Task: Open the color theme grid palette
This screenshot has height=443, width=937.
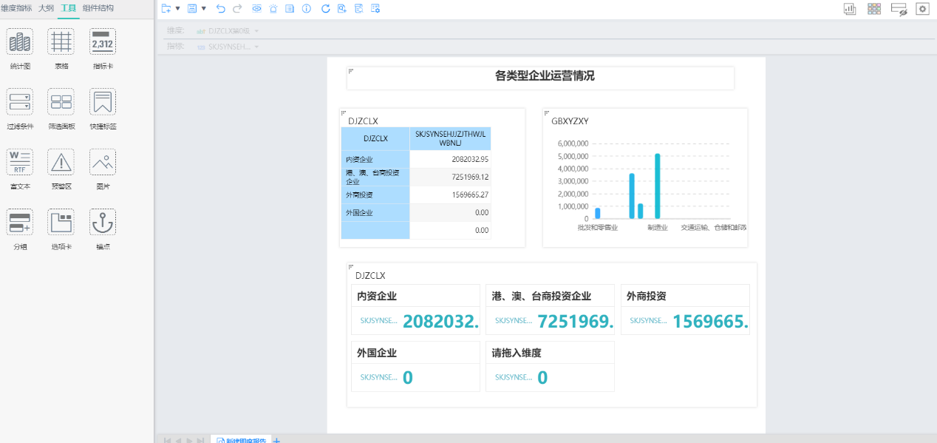Action: [874, 9]
